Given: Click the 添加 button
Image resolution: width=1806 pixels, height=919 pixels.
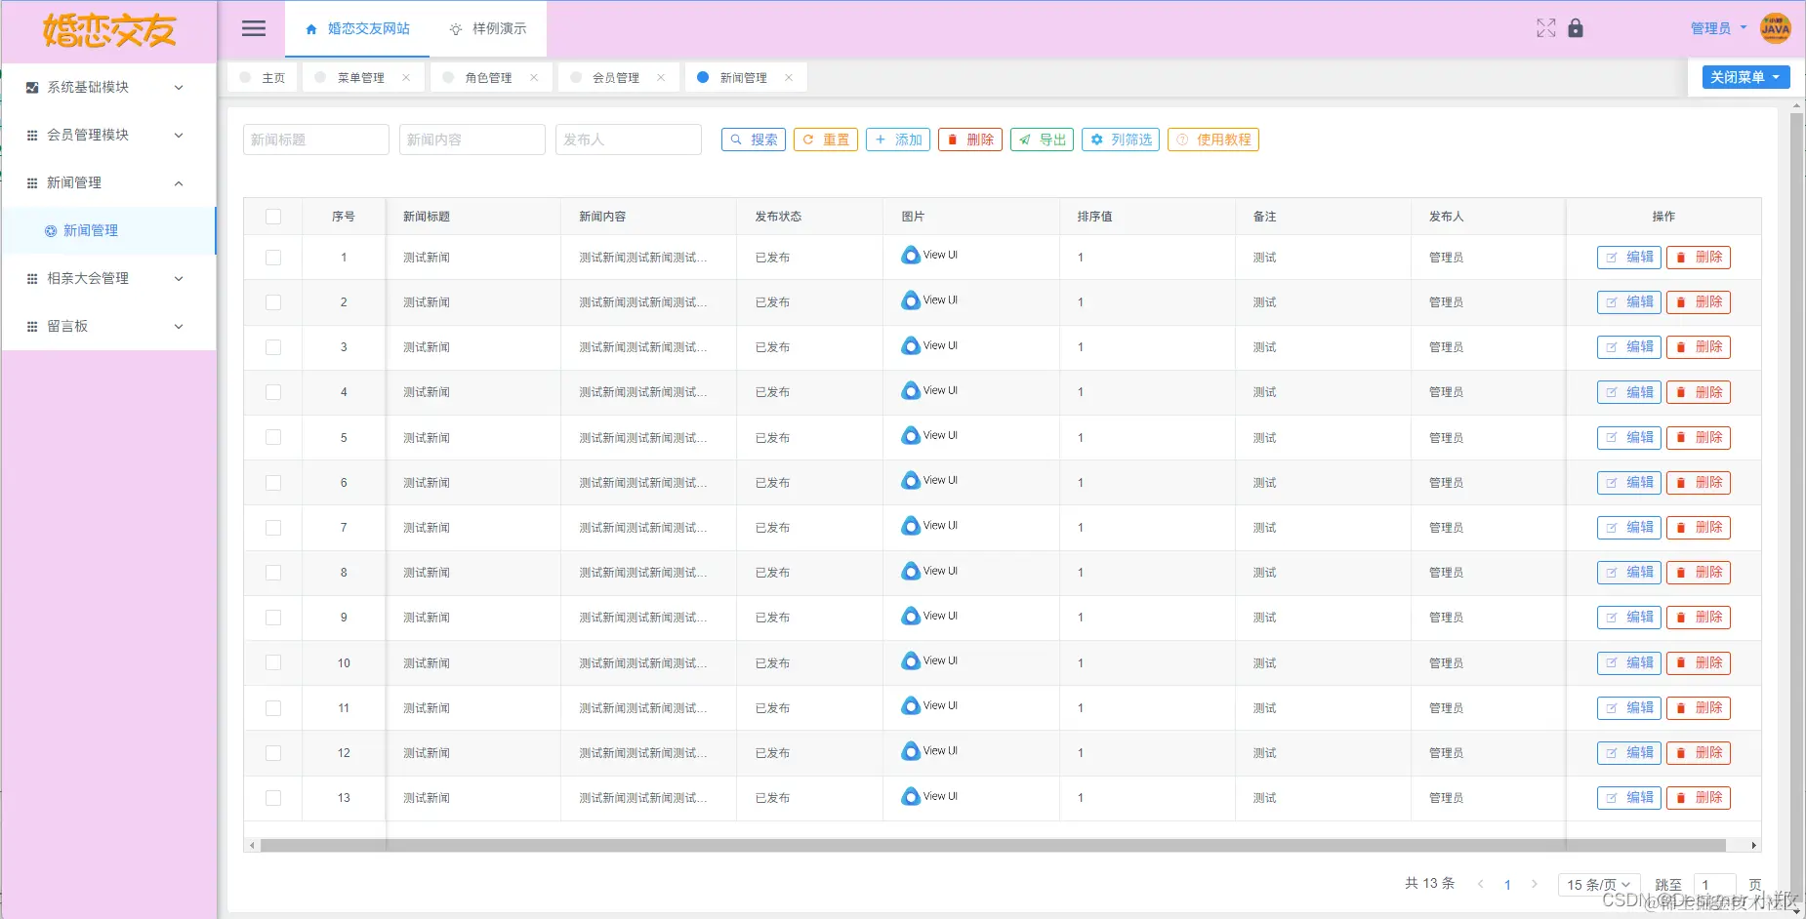Looking at the screenshot, I should 898,140.
